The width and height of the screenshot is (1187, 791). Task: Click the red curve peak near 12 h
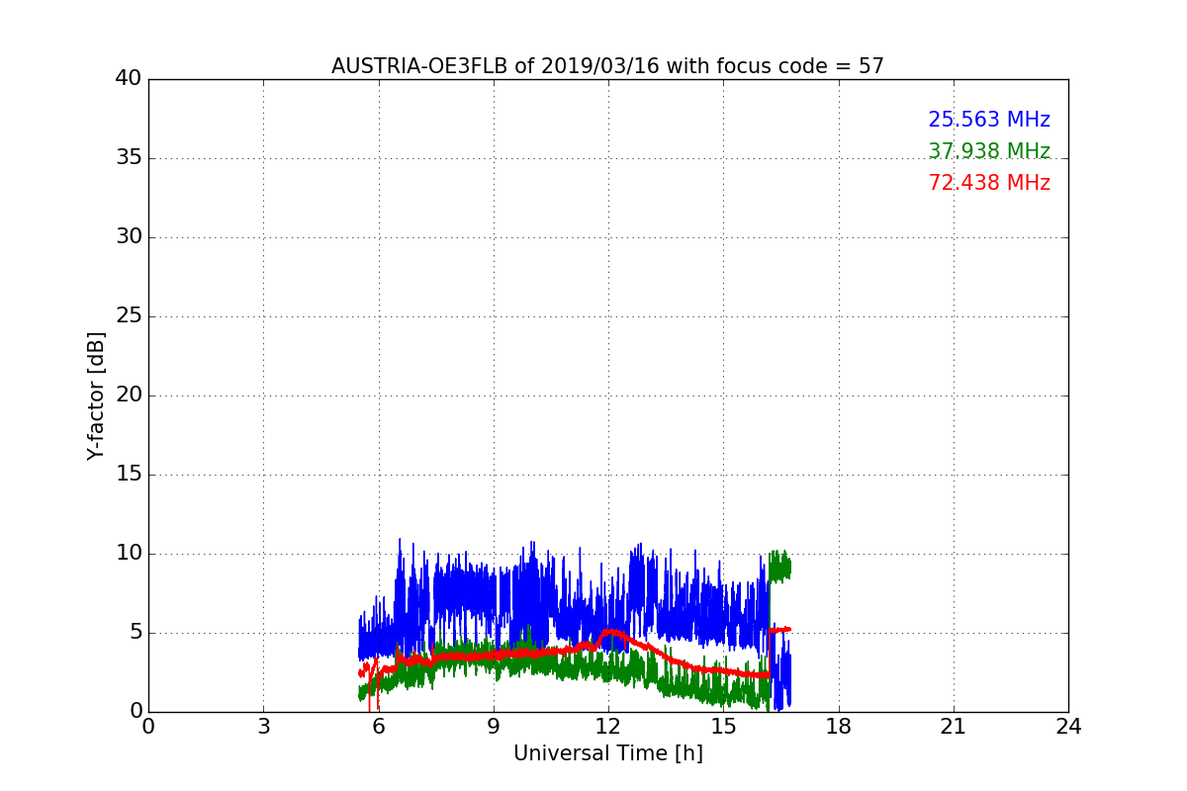(610, 631)
